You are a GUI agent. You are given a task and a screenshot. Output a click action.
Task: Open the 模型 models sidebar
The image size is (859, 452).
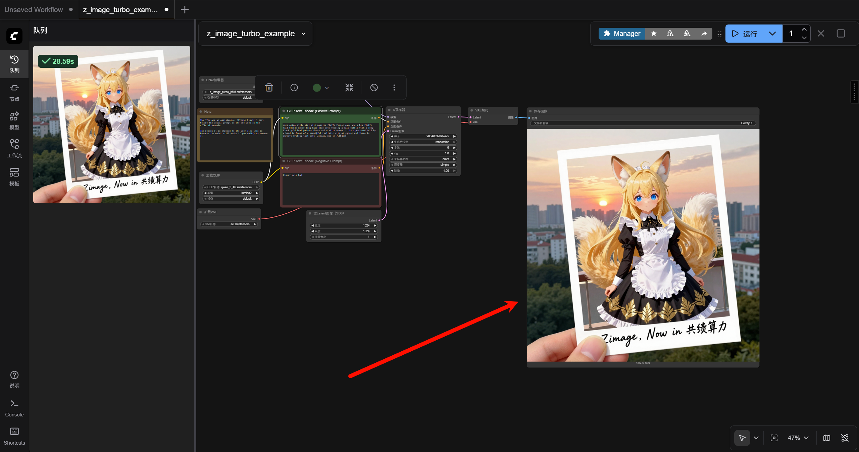14,121
